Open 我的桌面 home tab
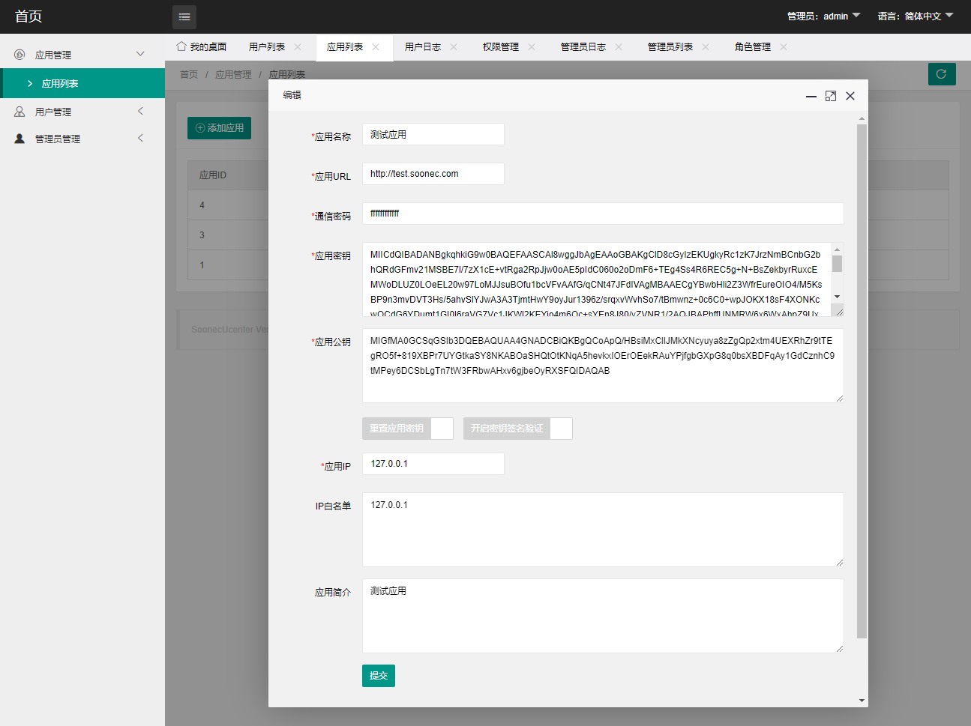This screenshot has height=726, width=971. click(201, 46)
